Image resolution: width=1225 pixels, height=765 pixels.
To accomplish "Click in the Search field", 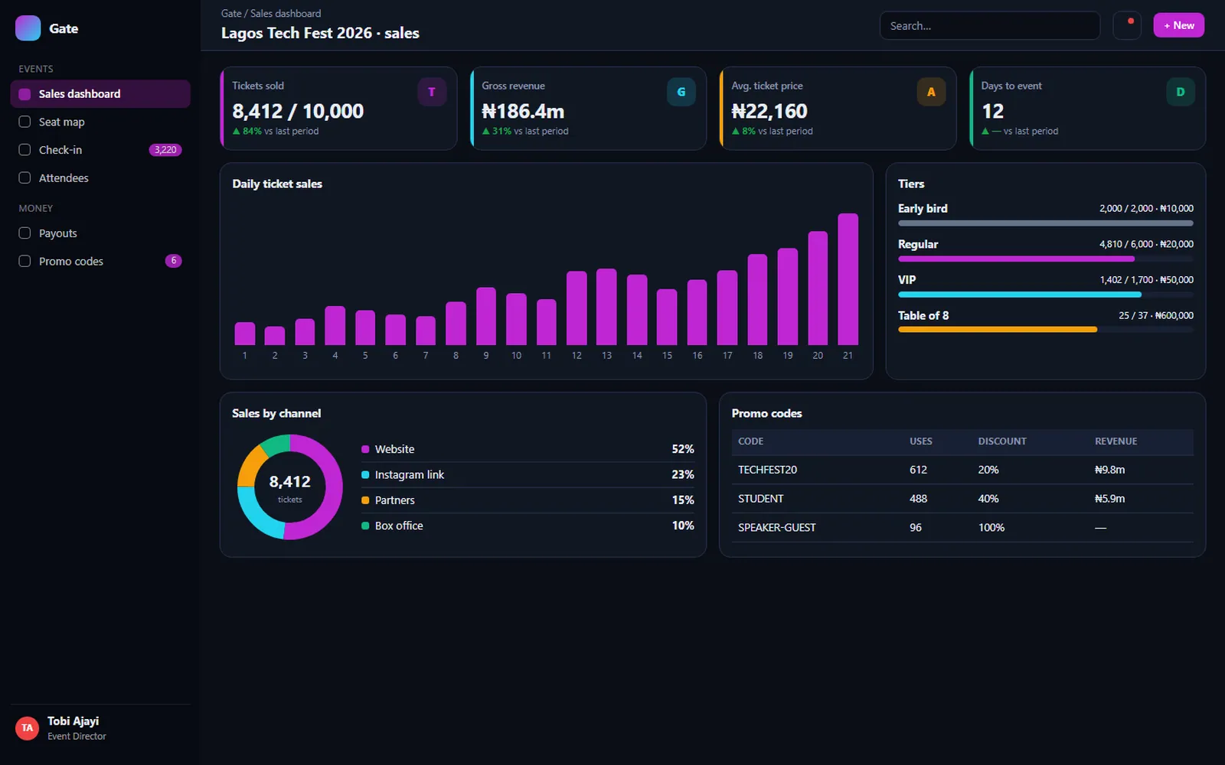I will (990, 25).
